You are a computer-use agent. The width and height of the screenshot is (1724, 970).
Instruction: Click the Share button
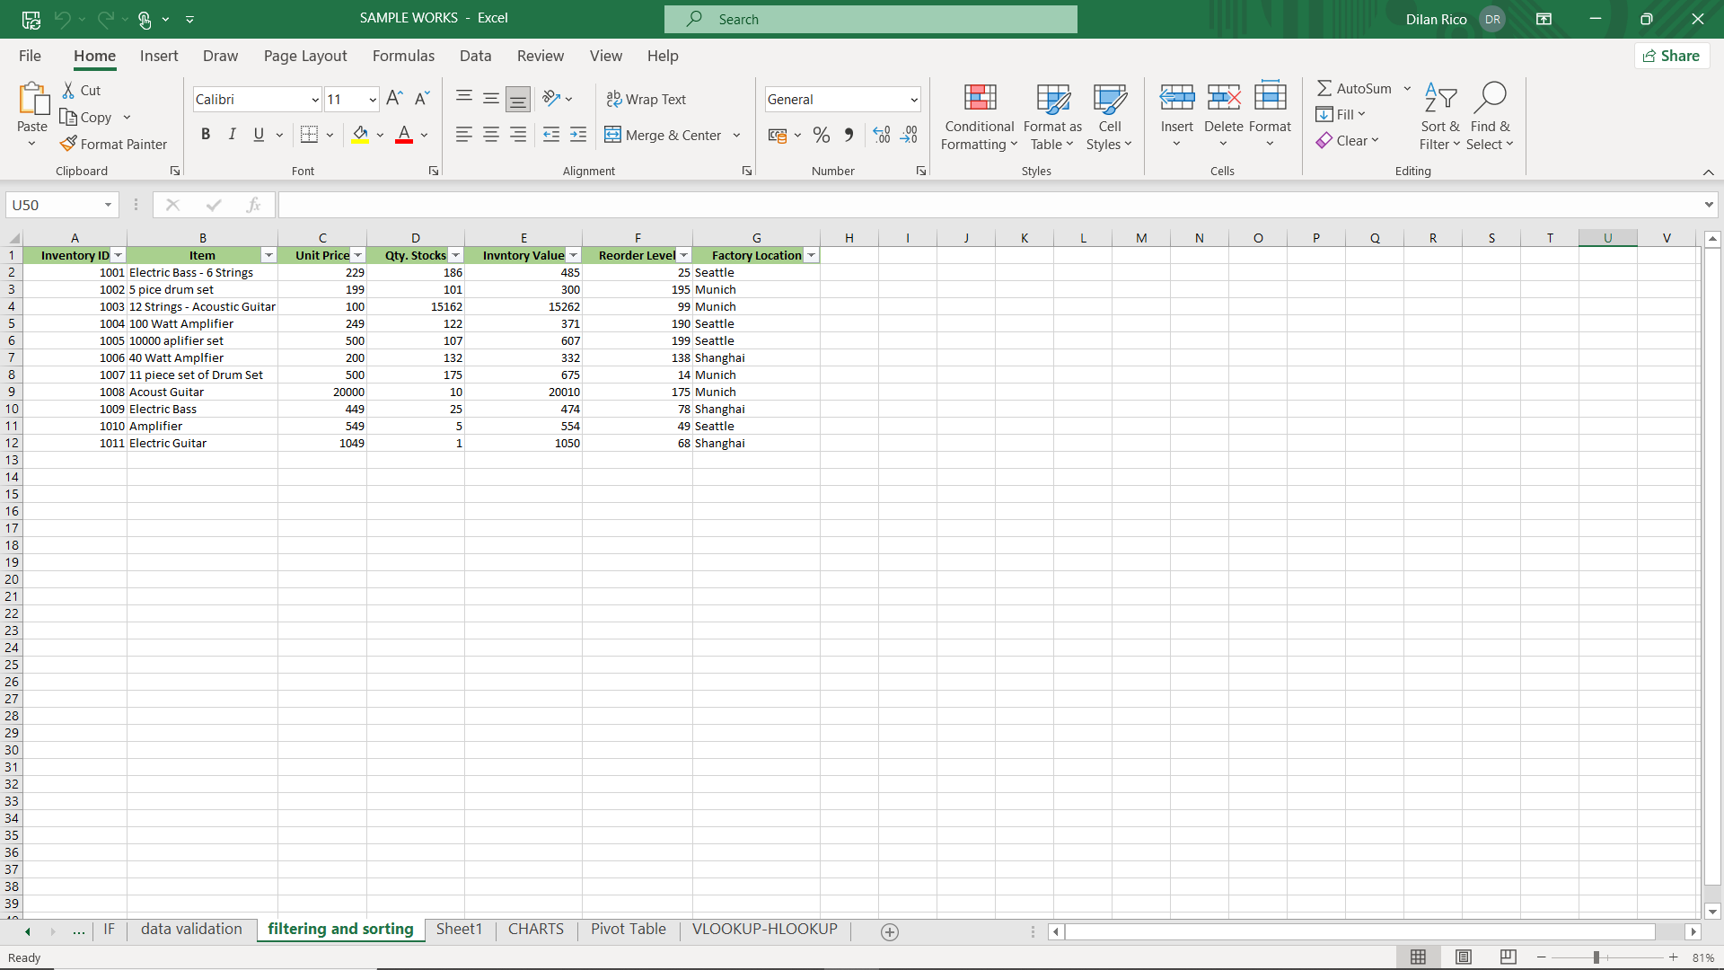point(1671,56)
